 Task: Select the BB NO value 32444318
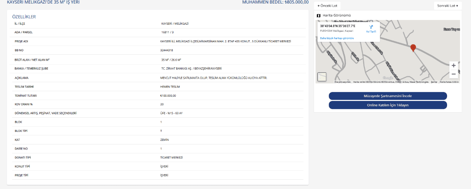pos(167,50)
